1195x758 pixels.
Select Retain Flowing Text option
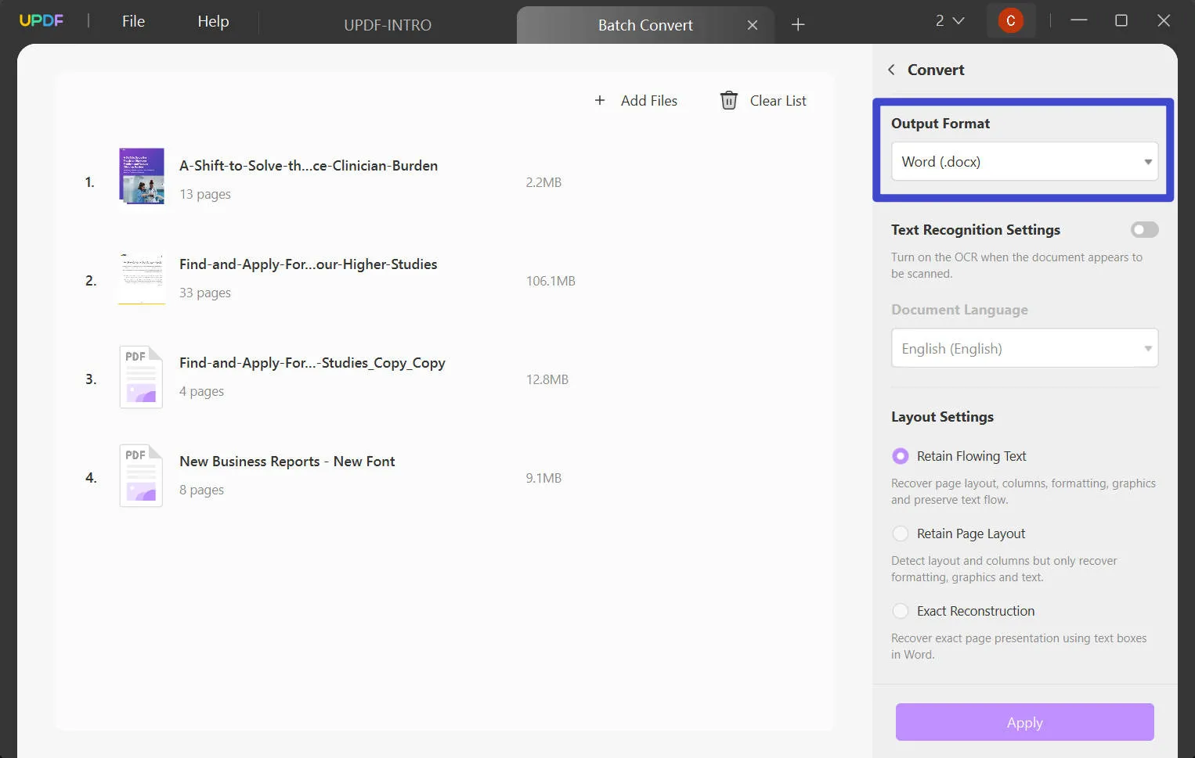(x=901, y=456)
